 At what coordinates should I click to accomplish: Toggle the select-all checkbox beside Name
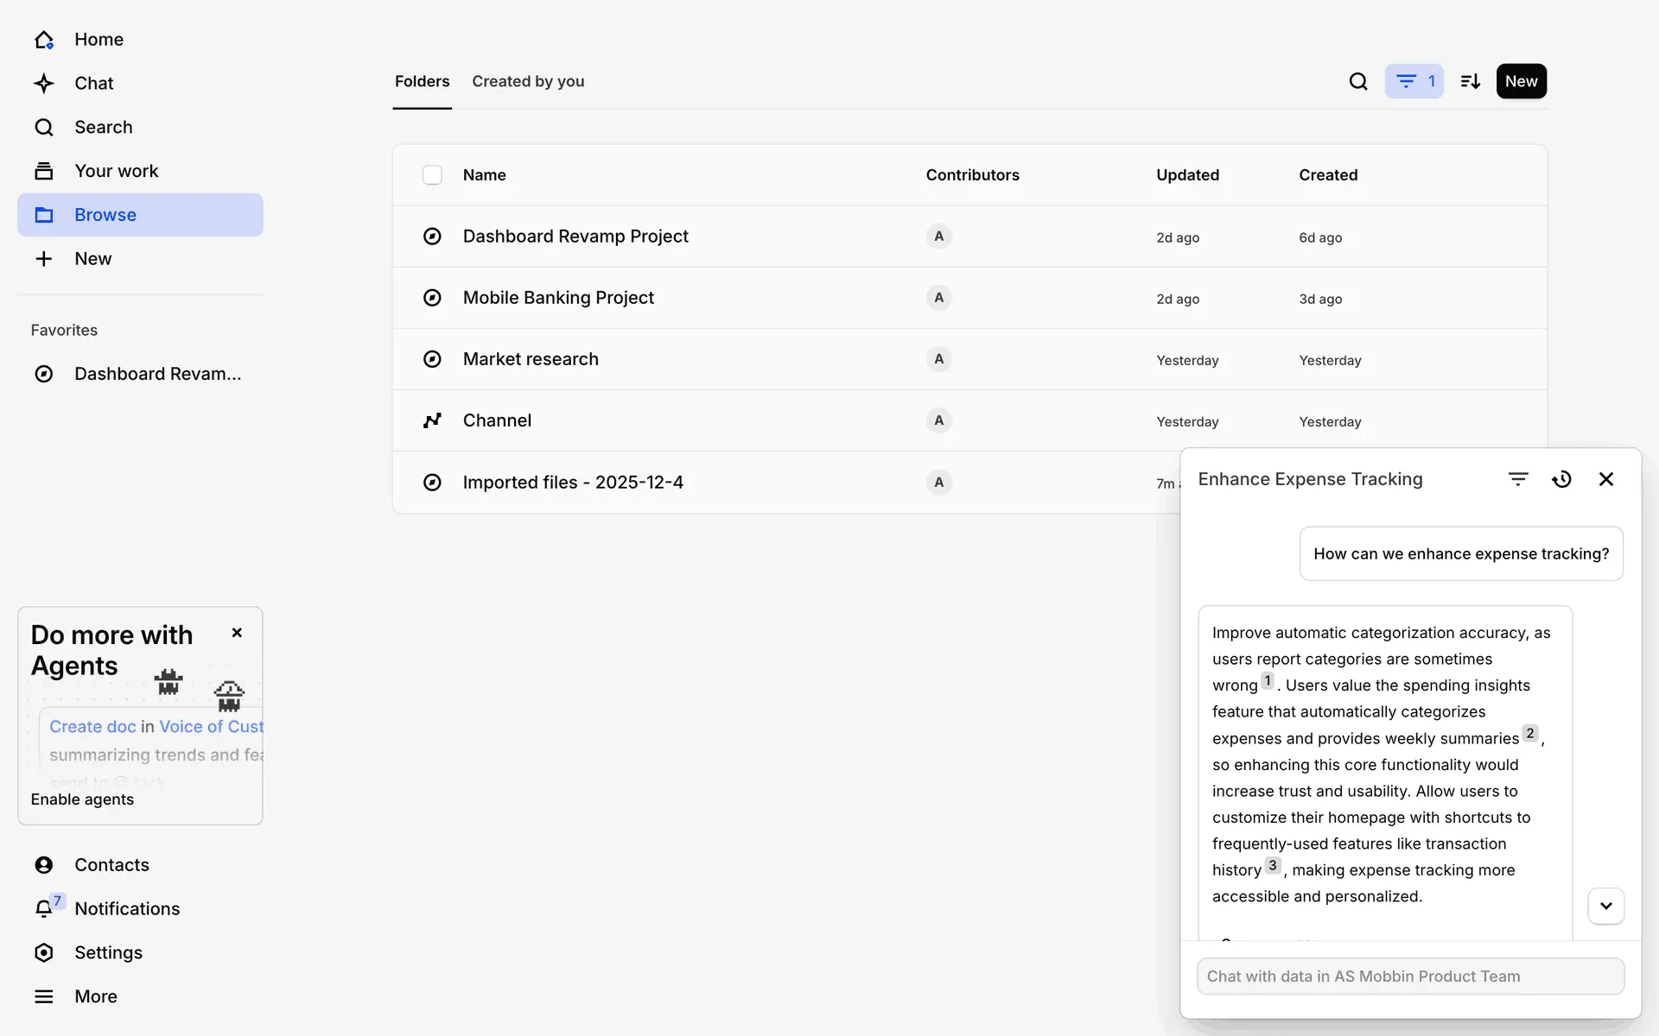[432, 175]
